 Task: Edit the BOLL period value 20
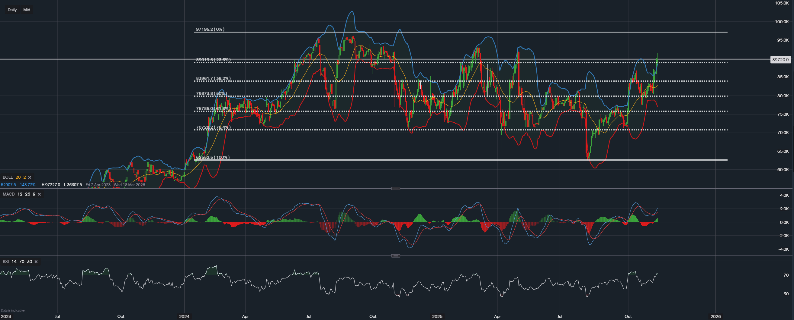pos(18,177)
